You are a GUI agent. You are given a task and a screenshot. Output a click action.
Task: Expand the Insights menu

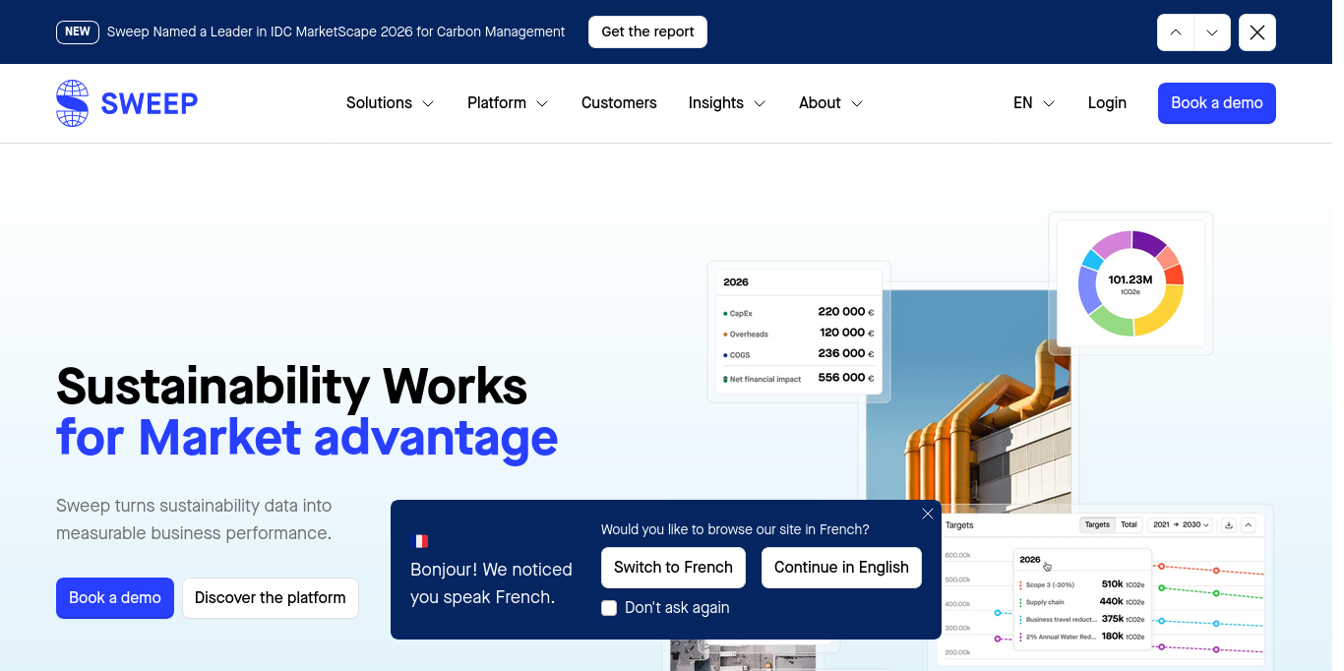(727, 103)
